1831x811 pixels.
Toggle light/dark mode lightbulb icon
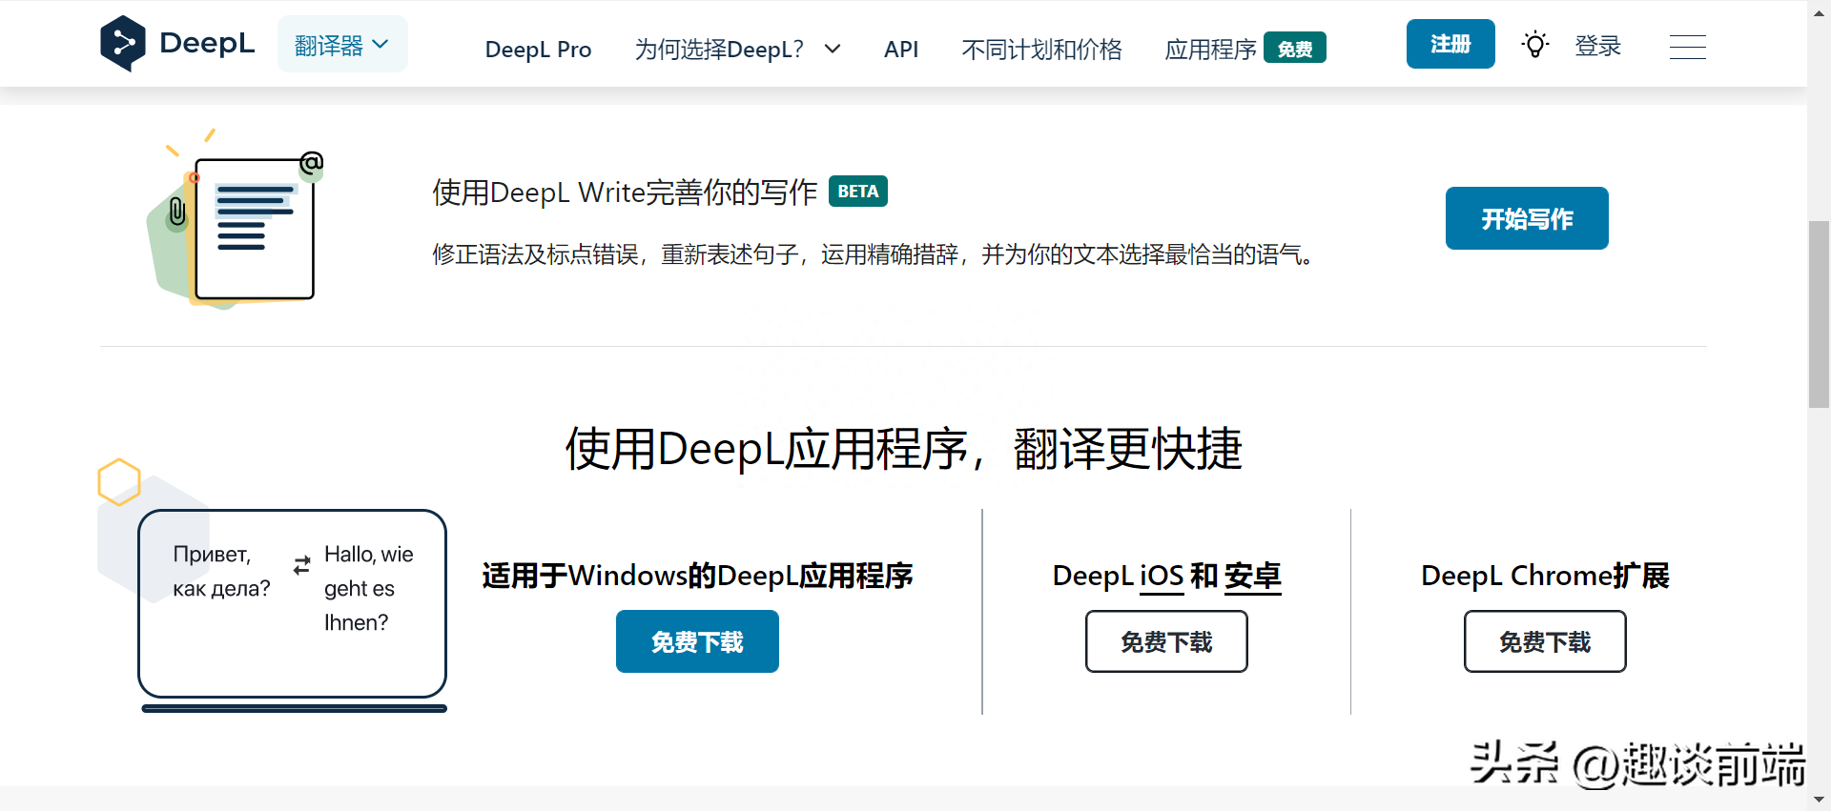click(x=1535, y=45)
